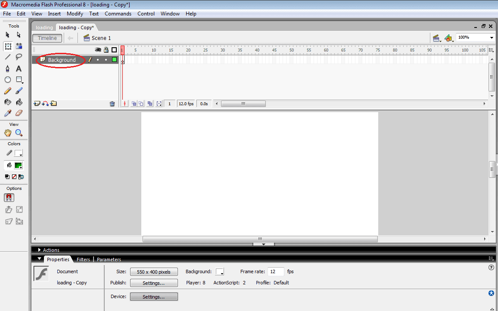Insert a new layer
The height and width of the screenshot is (311, 498).
tap(36, 104)
